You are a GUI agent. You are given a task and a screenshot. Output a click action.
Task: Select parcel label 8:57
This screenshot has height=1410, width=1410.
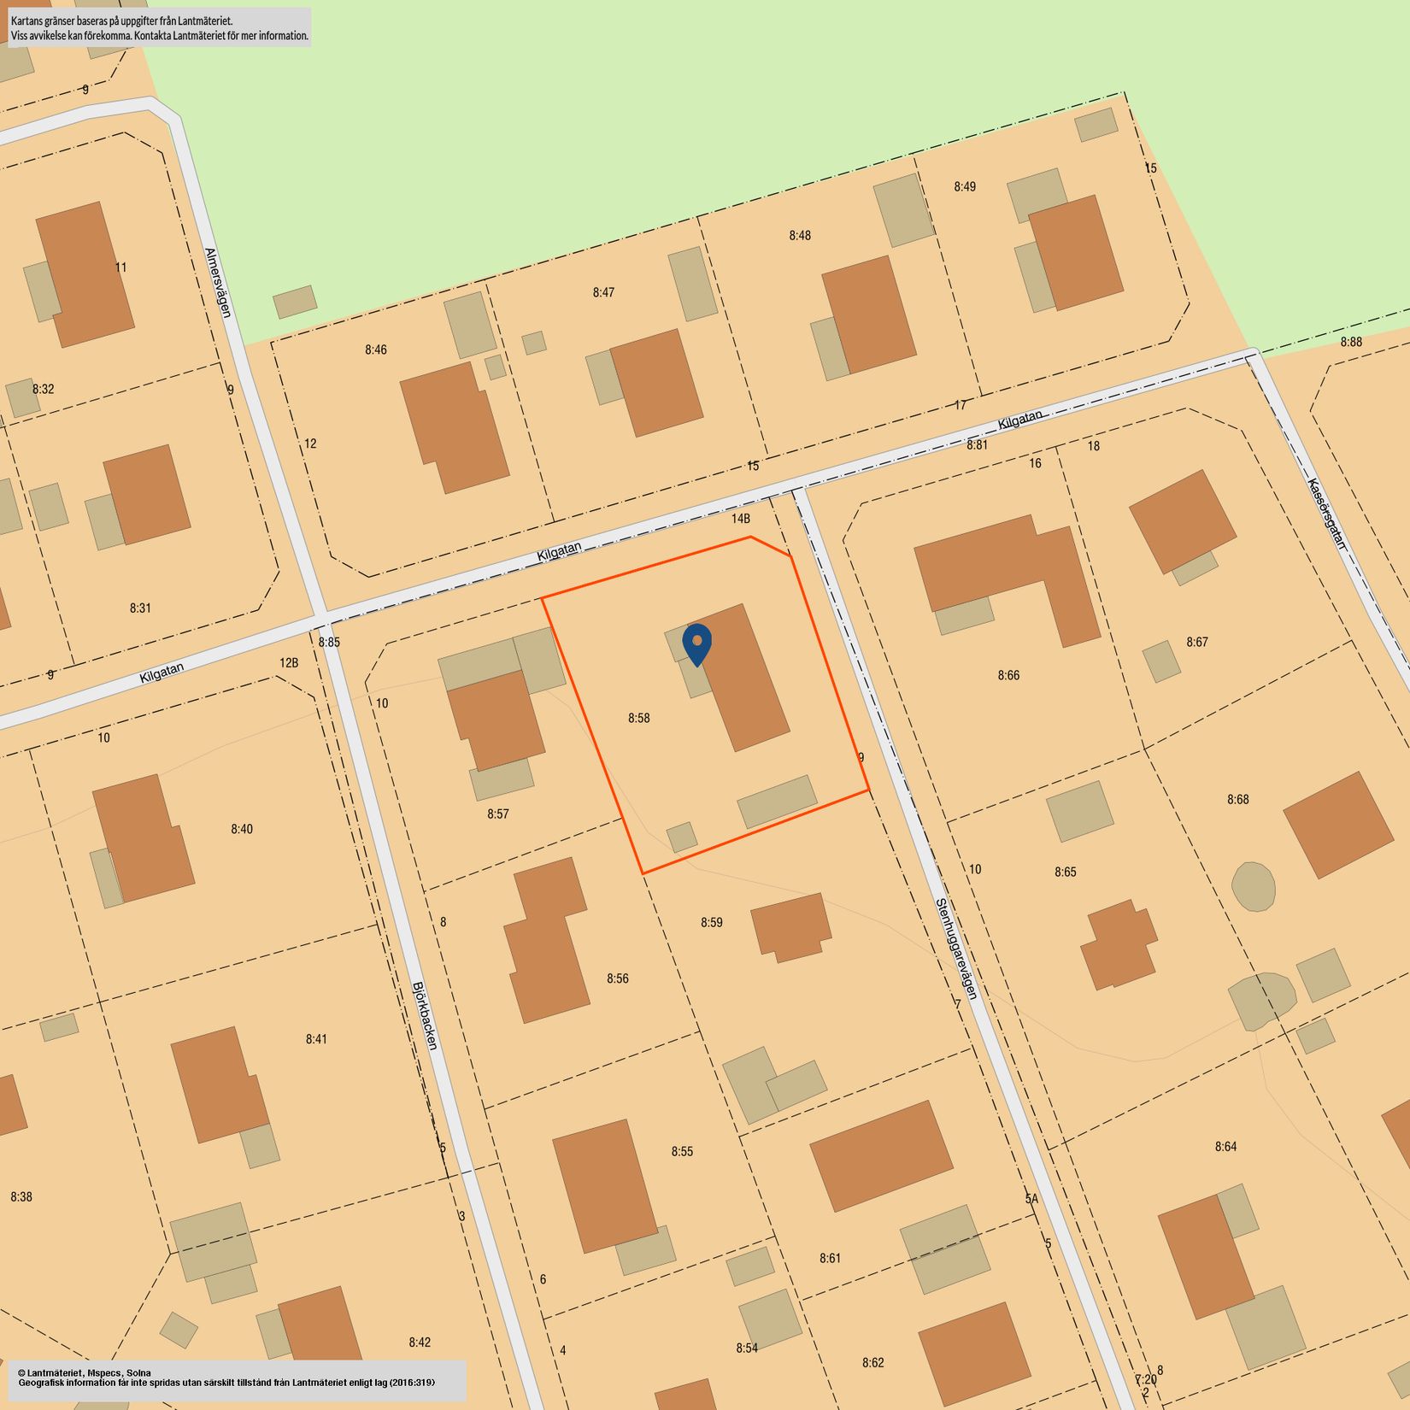498,814
